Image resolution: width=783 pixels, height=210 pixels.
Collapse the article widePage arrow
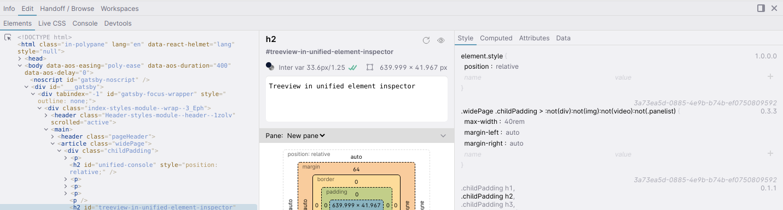(53, 143)
